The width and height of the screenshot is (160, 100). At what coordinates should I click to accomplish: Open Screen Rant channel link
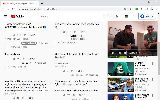140,69
